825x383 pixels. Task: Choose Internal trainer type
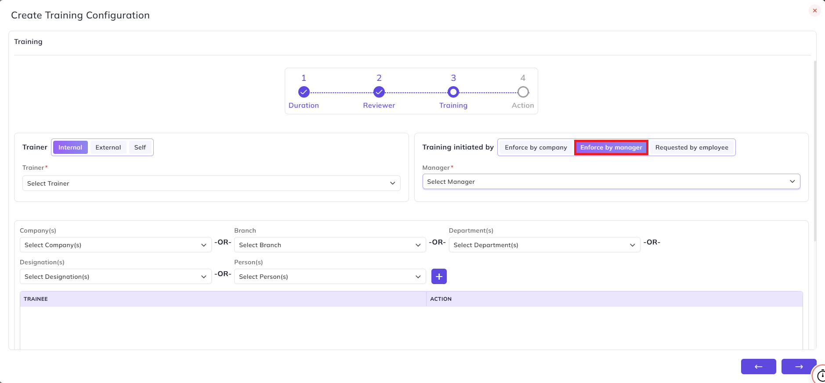tap(70, 147)
